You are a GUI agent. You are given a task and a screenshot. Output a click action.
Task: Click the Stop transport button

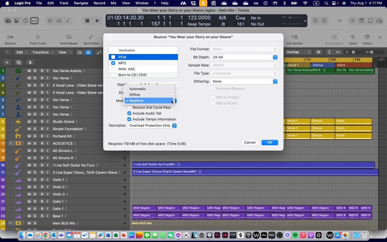pos(87,21)
